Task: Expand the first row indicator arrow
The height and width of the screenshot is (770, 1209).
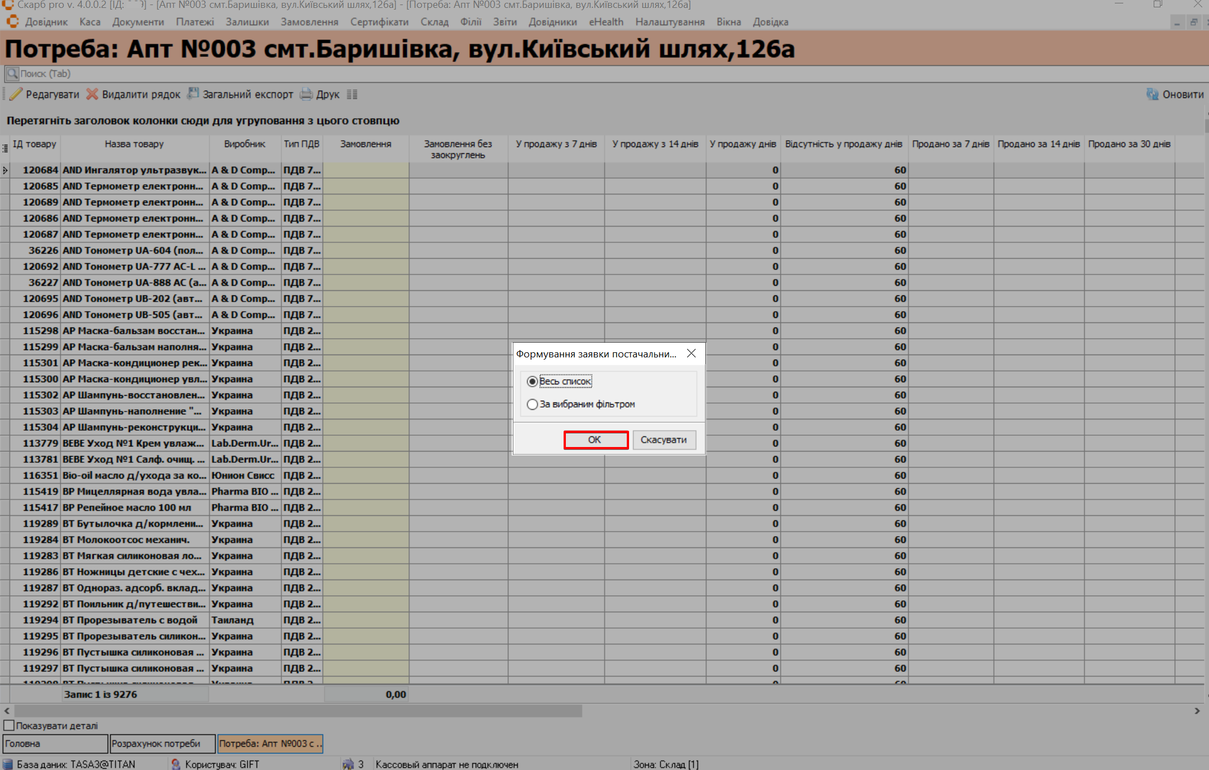Action: (5, 170)
